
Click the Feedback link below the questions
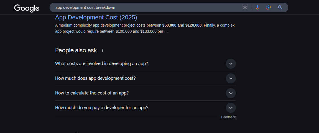pos(228,117)
